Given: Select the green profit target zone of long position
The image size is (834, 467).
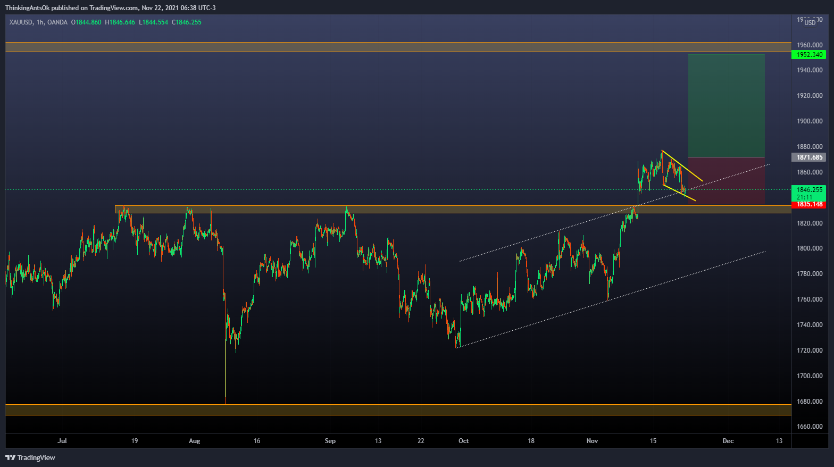Looking at the screenshot, I should click(727, 105).
